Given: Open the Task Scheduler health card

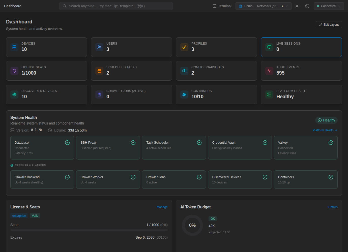Looking at the screenshot, I should (174, 148).
